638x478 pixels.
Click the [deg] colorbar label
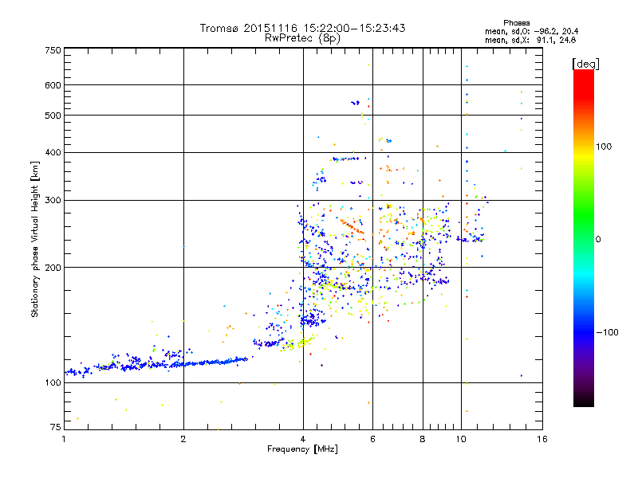coord(585,64)
